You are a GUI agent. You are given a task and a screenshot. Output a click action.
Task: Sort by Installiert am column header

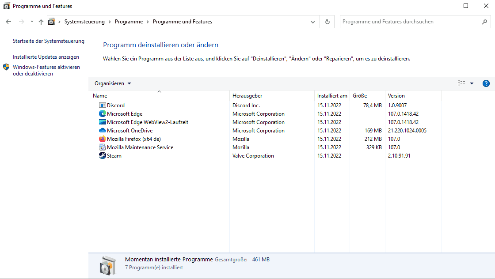(x=332, y=95)
